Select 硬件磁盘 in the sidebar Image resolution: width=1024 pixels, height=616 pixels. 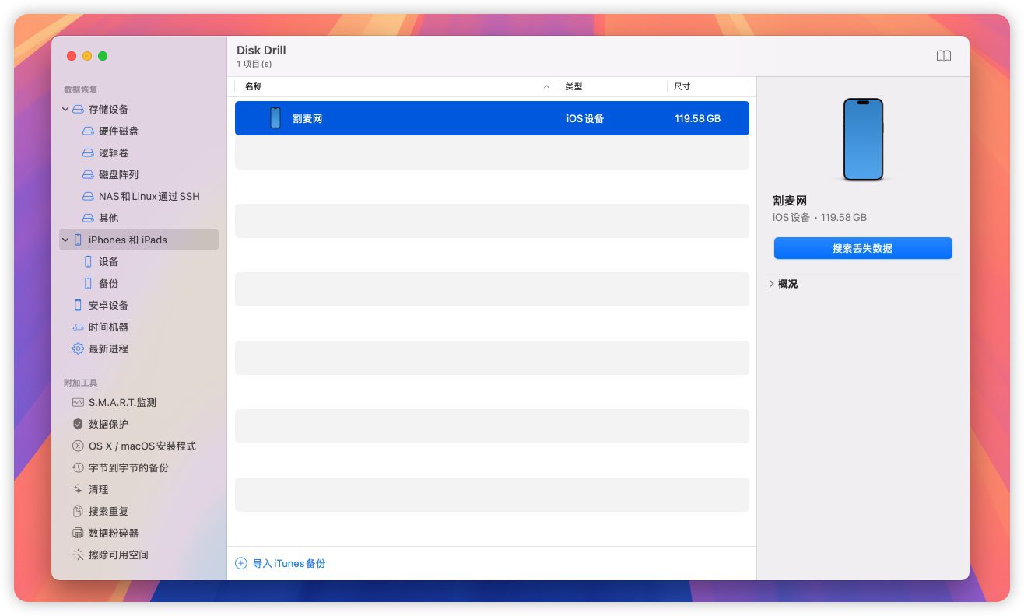(118, 131)
